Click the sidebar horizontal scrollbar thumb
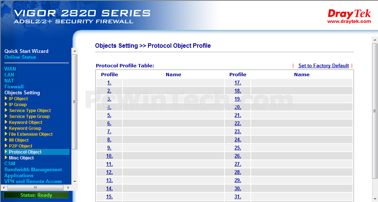The image size is (378, 202). pyautogui.click(x=36, y=188)
